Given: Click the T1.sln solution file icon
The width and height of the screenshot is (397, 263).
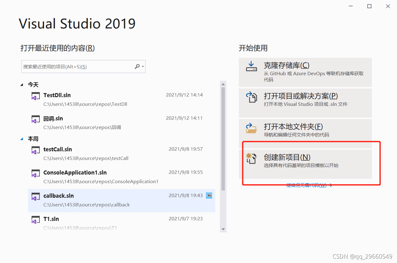Looking at the screenshot, I should coord(36,220).
